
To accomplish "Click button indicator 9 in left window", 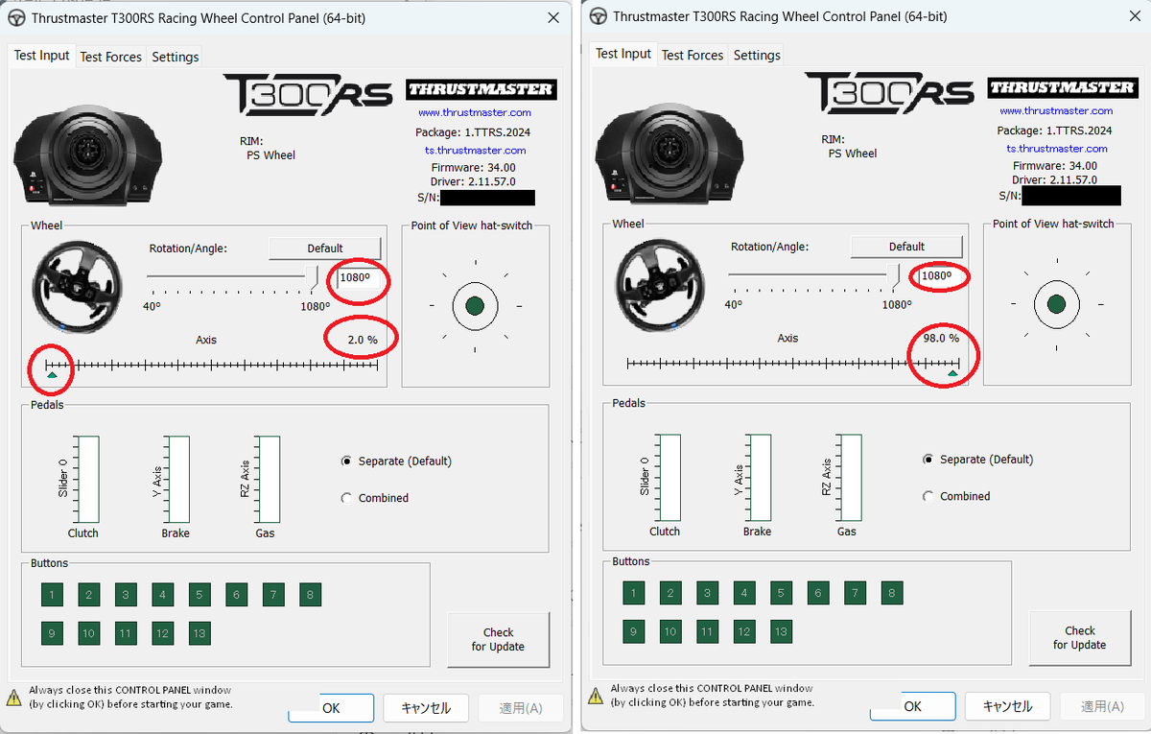I will tap(52, 633).
